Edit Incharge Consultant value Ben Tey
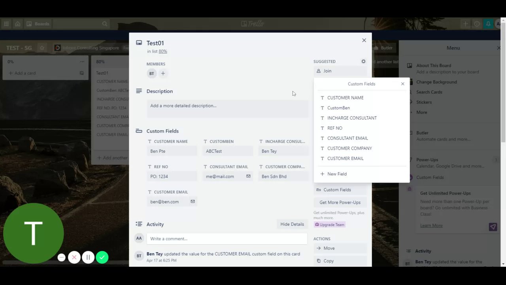Viewport: 506px width, 285px height. (x=283, y=151)
